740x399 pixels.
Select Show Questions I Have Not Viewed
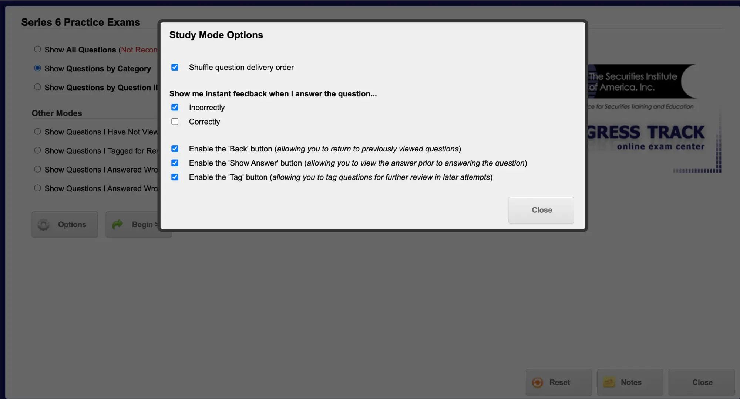click(x=37, y=132)
